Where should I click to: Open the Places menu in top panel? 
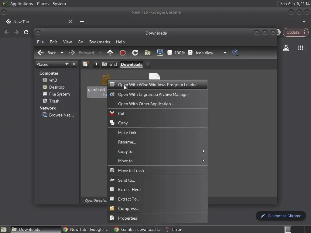[43, 4]
